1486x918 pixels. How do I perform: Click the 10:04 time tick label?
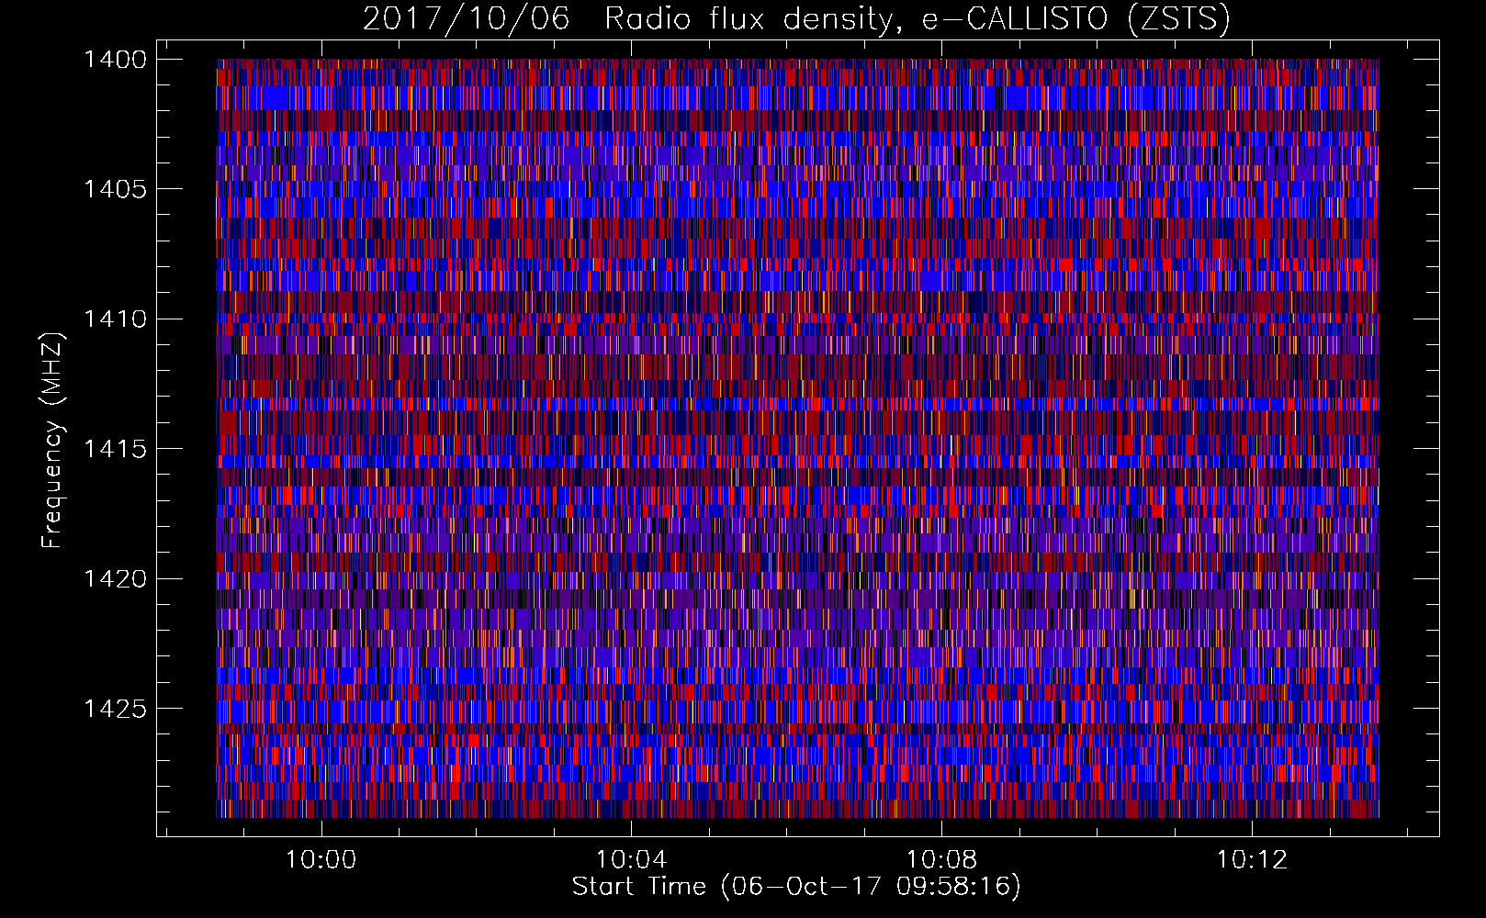pyautogui.click(x=631, y=860)
